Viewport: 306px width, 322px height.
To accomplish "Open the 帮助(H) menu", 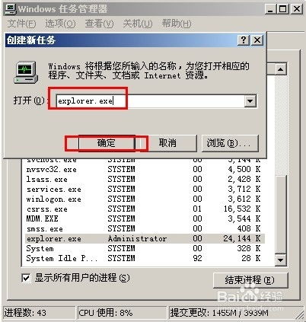I will [177, 24].
